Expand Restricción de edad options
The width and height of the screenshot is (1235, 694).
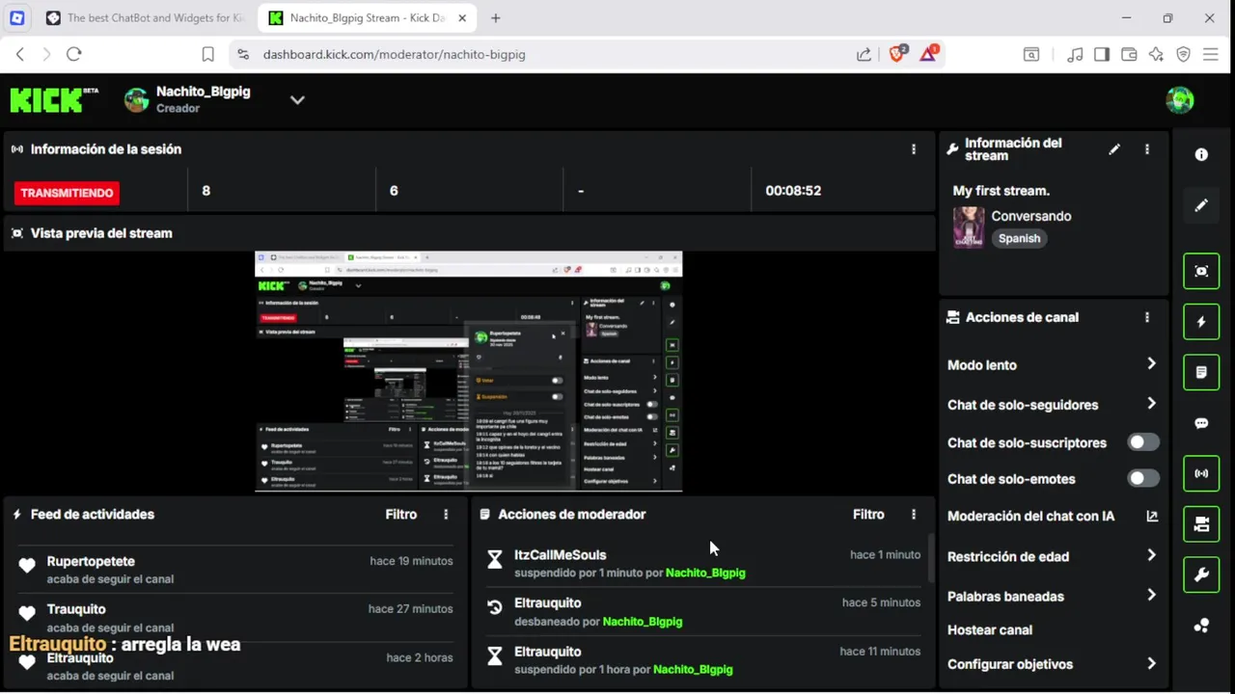coord(1151,555)
